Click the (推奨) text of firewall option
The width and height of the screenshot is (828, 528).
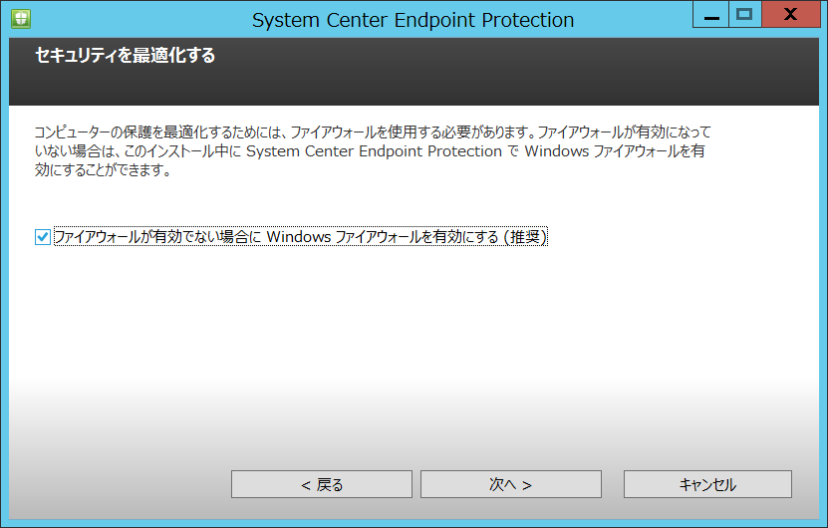(525, 236)
